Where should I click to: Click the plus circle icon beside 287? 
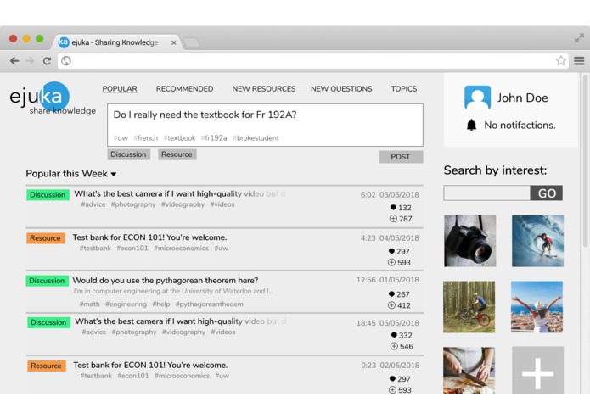pos(393,218)
